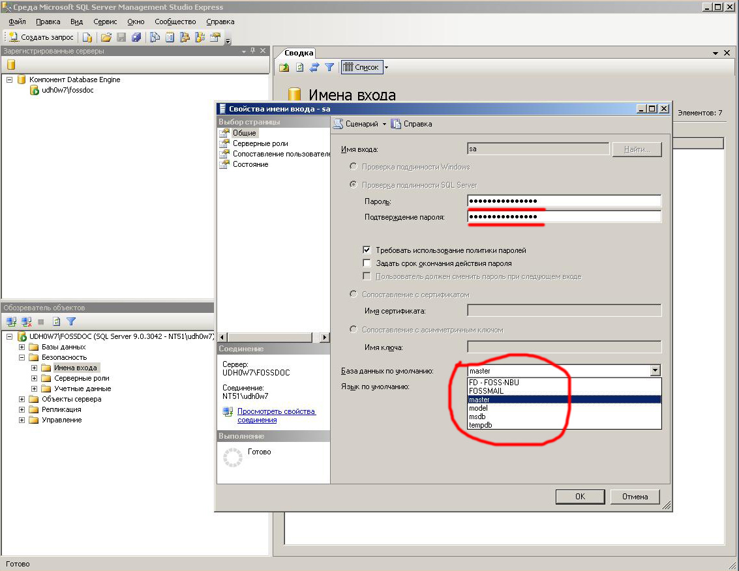Expand the Объекты сервера folder

coord(22,399)
